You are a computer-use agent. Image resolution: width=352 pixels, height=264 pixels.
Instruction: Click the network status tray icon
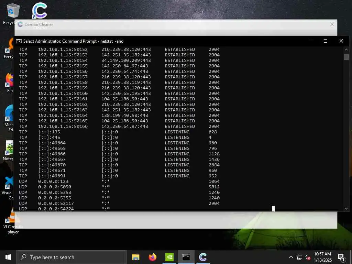pos(299,257)
